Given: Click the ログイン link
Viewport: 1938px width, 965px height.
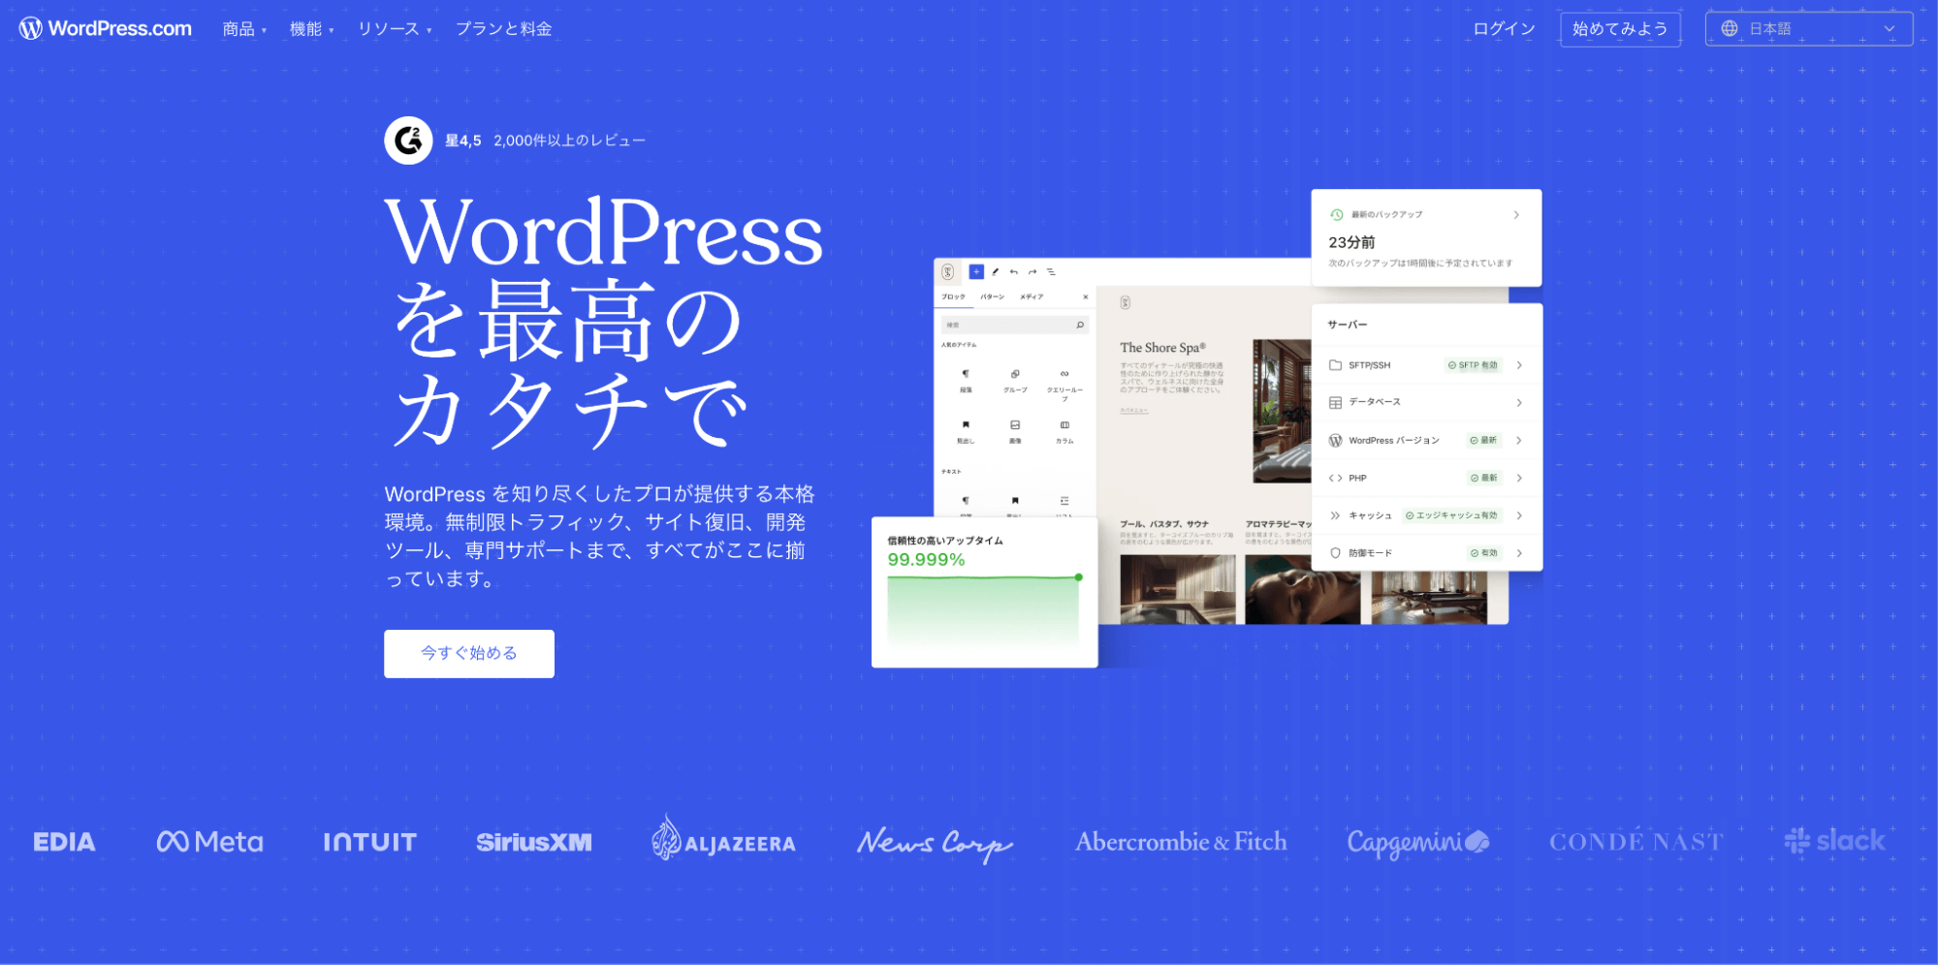Looking at the screenshot, I should 1502,28.
